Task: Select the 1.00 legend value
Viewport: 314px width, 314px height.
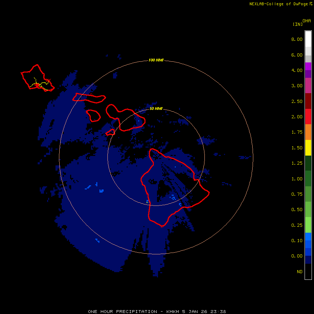Action: (x=297, y=179)
